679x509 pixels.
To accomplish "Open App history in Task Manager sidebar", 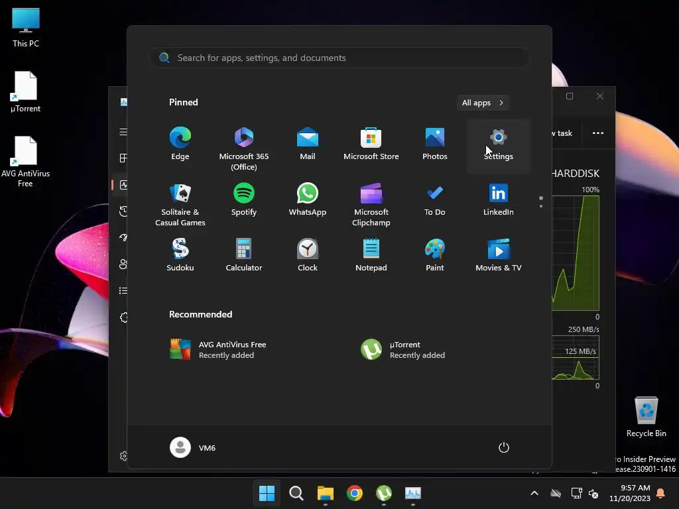I will pos(123,211).
